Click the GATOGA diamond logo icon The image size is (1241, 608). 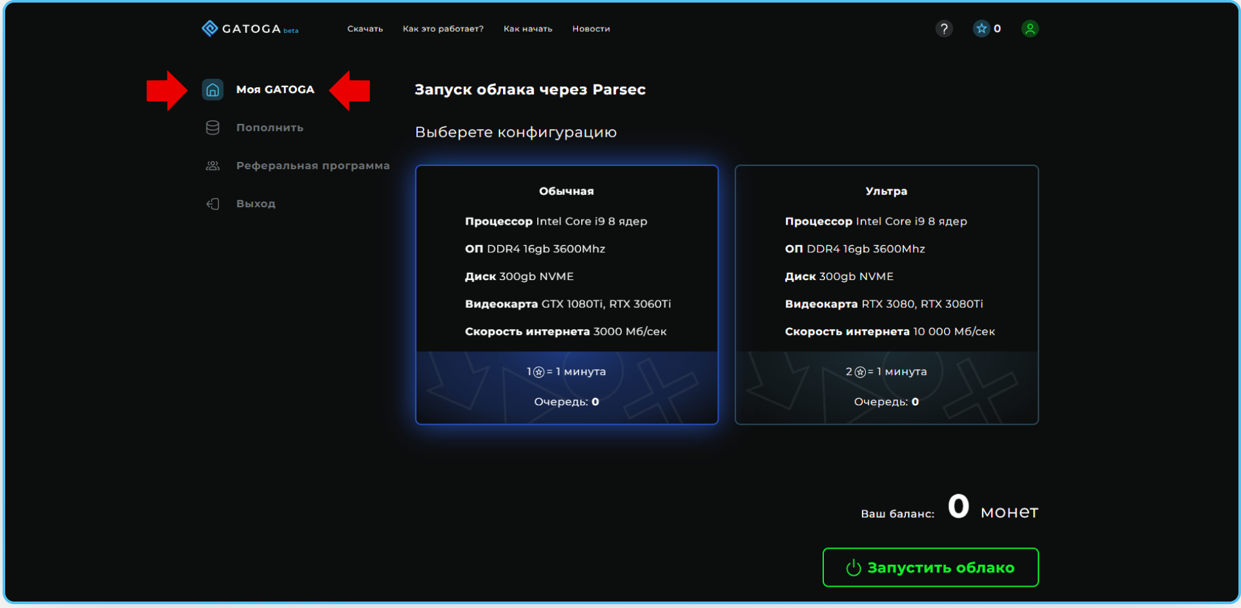[210, 28]
